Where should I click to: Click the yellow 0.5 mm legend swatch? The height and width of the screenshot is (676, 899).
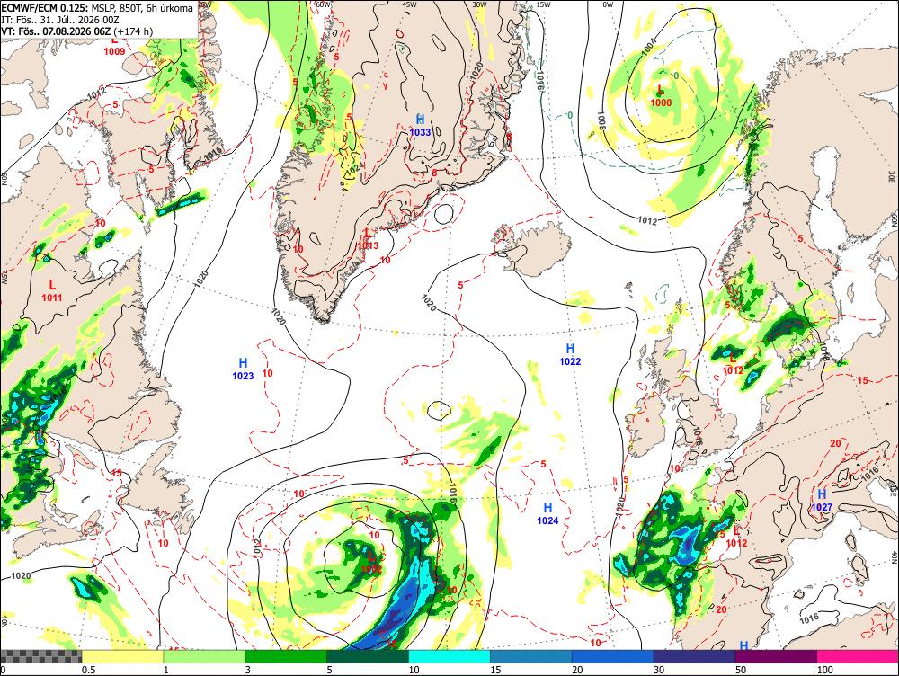pos(122,656)
